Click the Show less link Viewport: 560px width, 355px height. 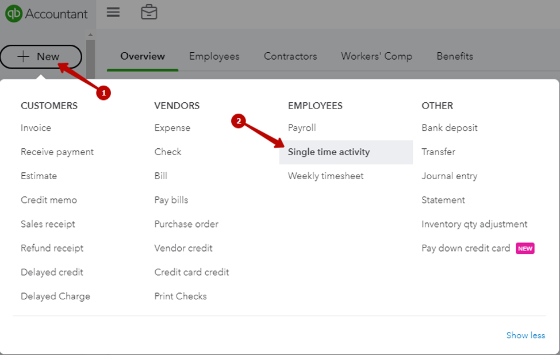tap(526, 335)
